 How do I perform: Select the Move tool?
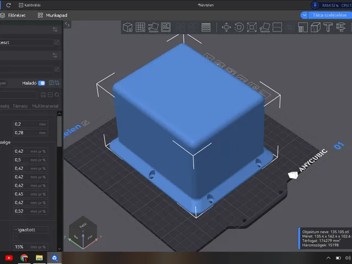tap(226, 28)
